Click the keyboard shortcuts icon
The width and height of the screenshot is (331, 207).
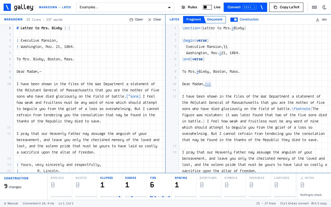314,7
